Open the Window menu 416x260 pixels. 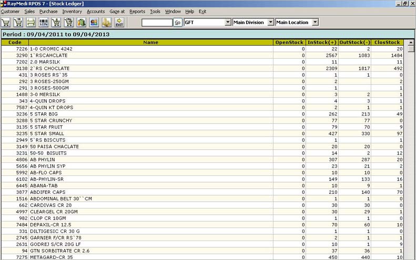(173, 12)
